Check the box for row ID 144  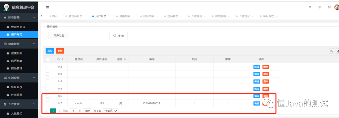coord(47,81)
